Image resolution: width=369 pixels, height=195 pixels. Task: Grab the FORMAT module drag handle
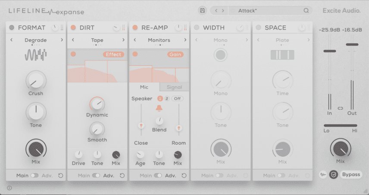coord(62,27)
